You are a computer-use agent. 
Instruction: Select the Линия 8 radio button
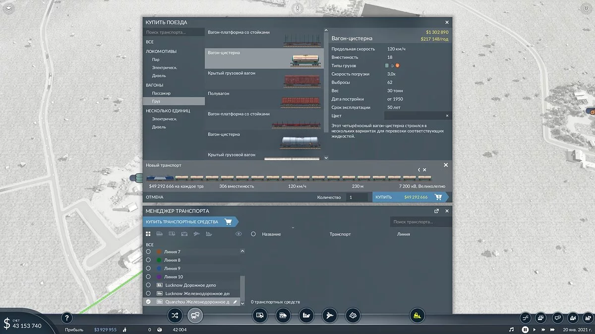tap(148, 260)
